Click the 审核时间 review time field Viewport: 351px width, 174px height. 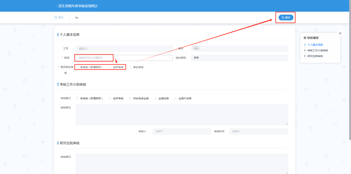[x=258, y=131]
